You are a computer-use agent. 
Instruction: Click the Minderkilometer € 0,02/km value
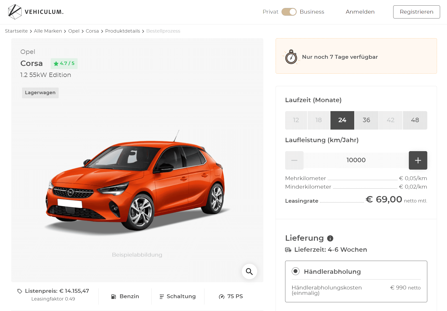pyautogui.click(x=413, y=187)
